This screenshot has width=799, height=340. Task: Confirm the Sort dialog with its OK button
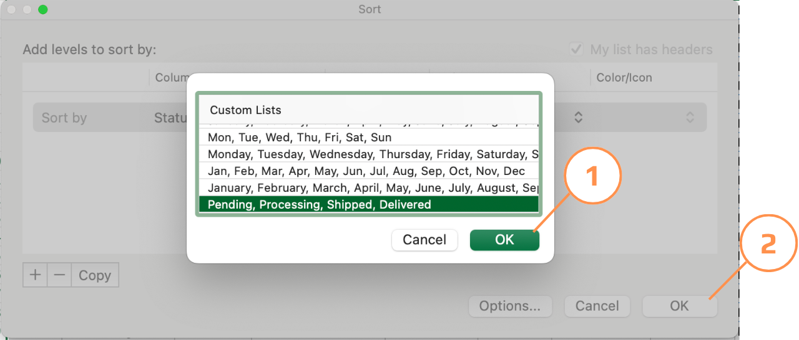pos(679,306)
